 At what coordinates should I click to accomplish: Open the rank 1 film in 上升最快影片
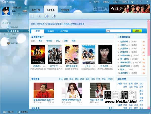pyautogui.click(x=124, y=42)
